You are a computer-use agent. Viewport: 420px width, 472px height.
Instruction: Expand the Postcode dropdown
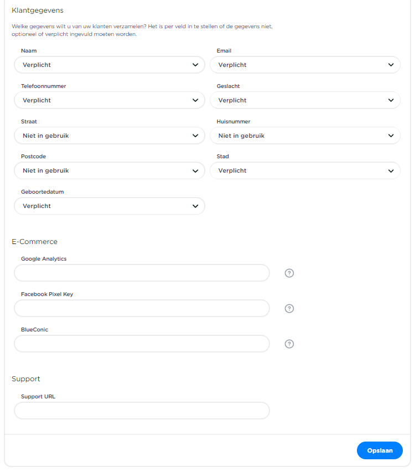[110, 170]
